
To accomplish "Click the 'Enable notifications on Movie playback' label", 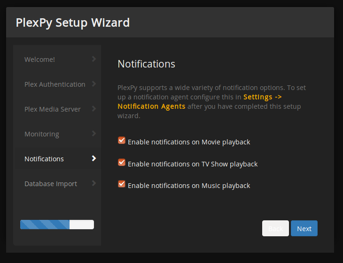I will click(x=189, y=142).
